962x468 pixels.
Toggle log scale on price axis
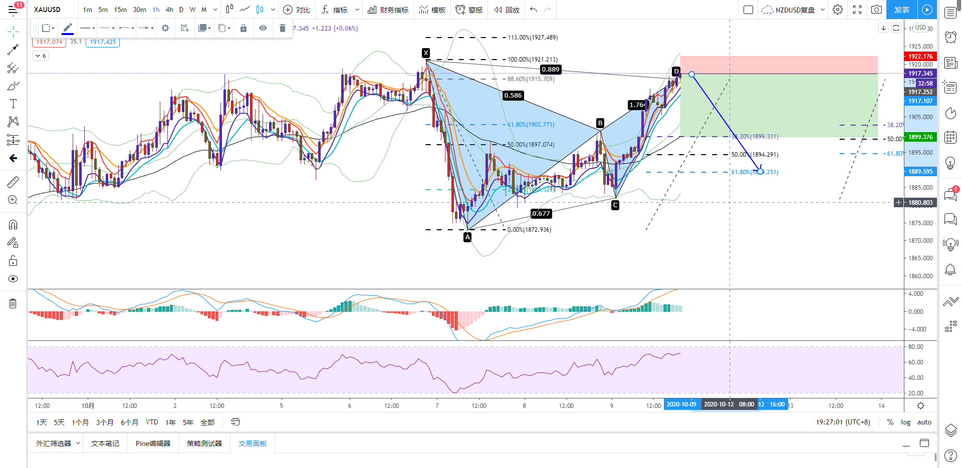coord(905,422)
